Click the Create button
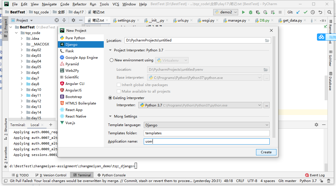Image resolution: width=336 pixels, height=186 pixels. click(266, 152)
